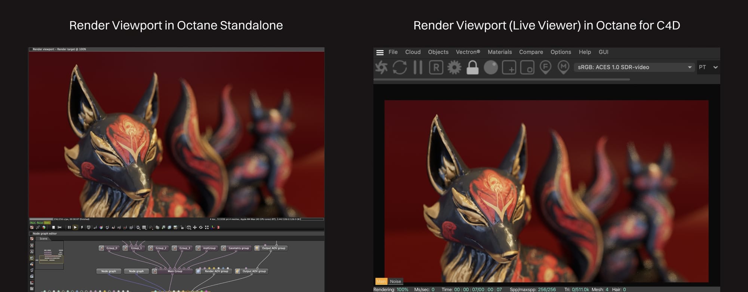The width and height of the screenshot is (748, 292).
Task: Select the Main Group node
Action: (x=172, y=271)
